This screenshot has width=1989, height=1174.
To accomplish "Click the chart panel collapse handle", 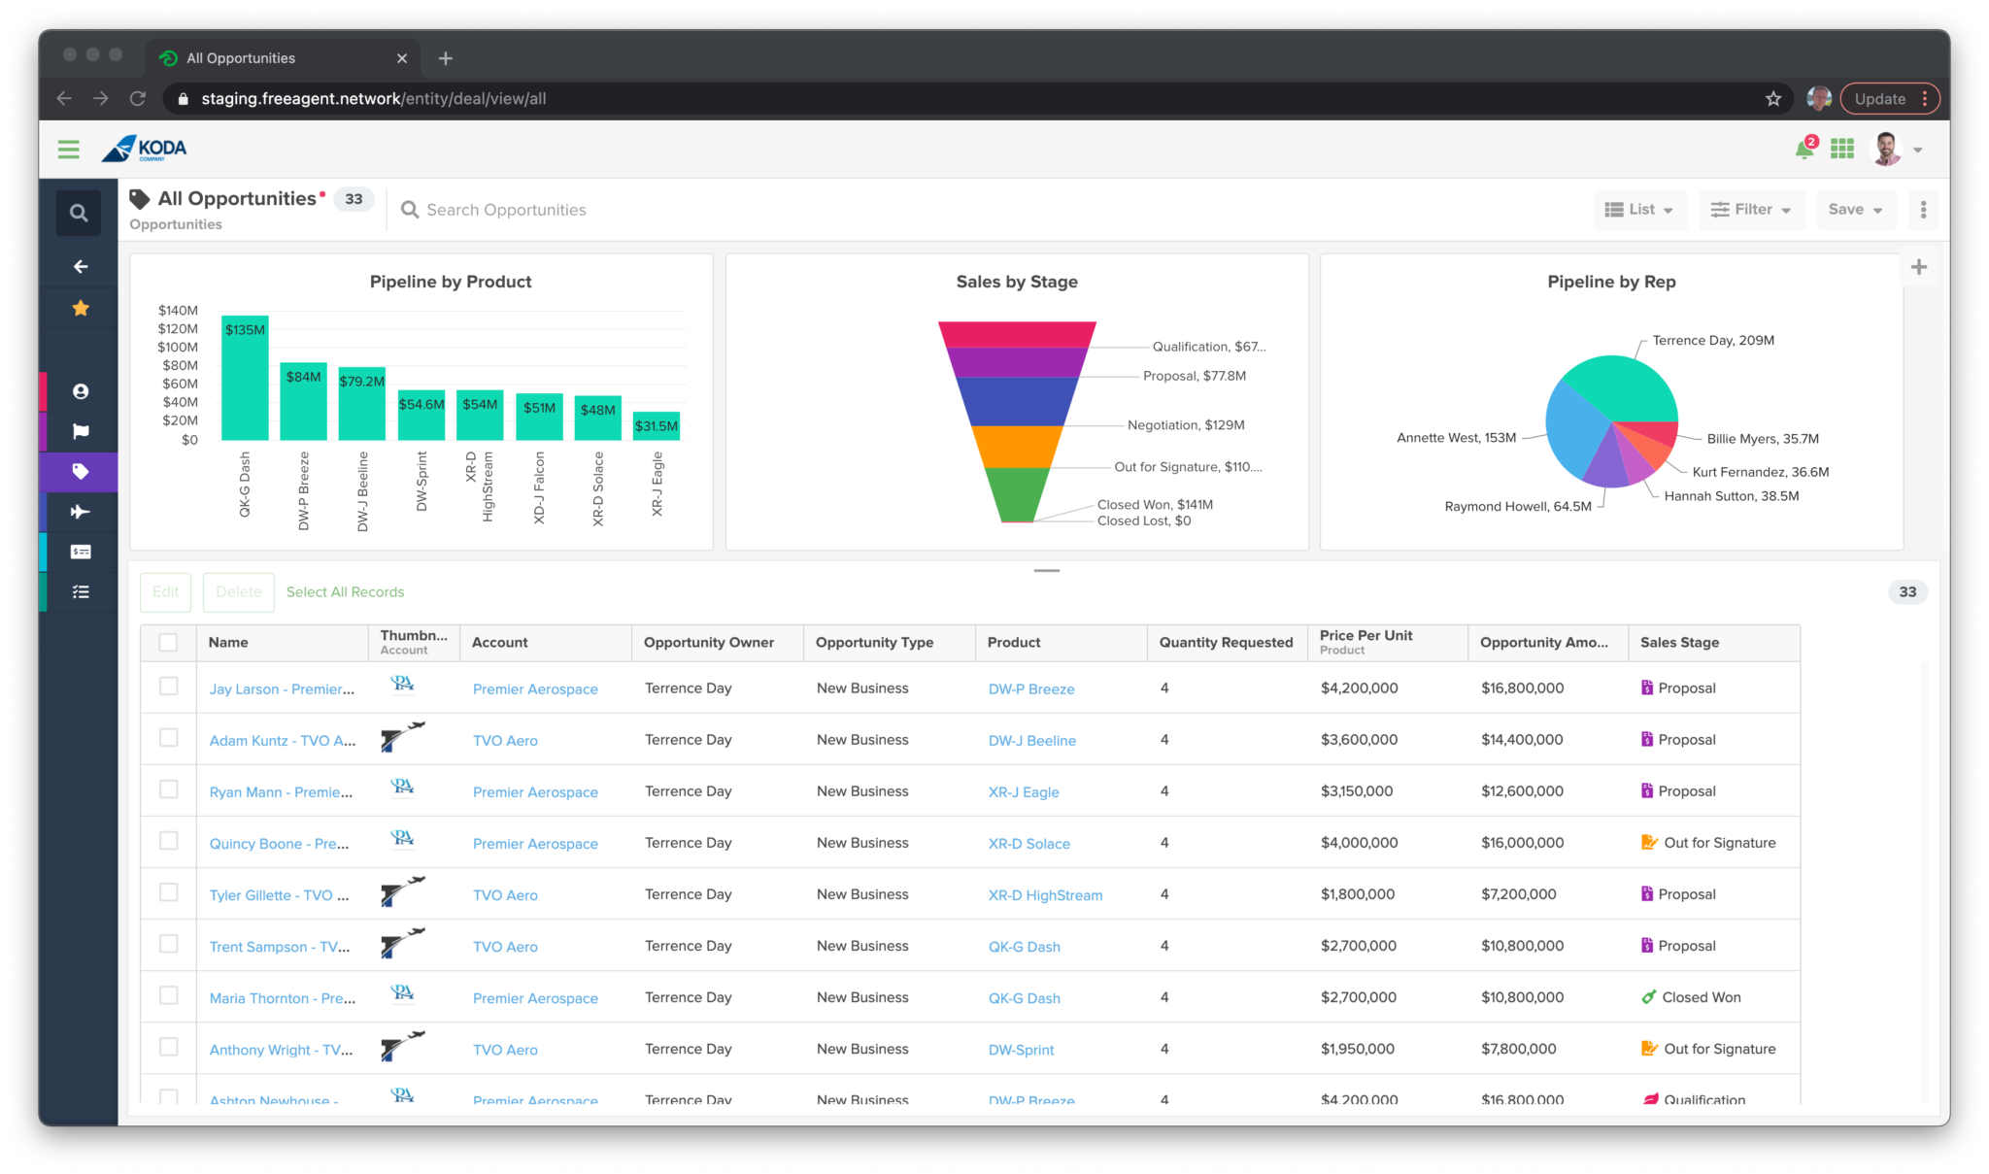I will [1046, 570].
